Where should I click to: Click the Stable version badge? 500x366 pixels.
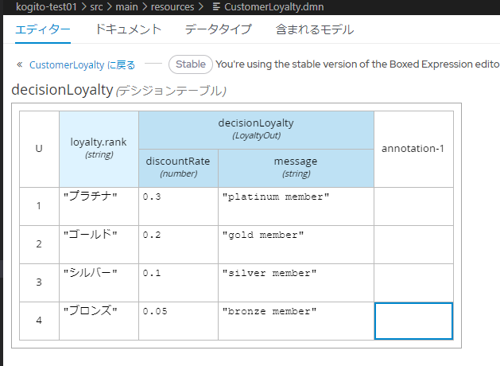191,64
